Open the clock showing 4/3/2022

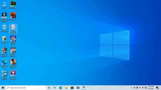[151, 88]
